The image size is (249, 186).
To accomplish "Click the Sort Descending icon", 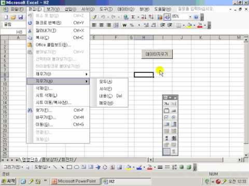I will tap(151, 17).
